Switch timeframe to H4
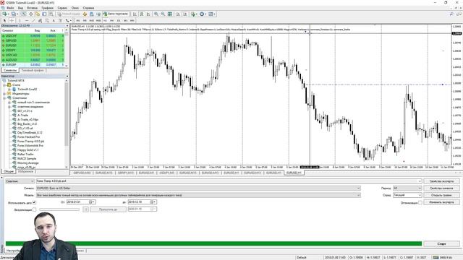 coord(112,20)
